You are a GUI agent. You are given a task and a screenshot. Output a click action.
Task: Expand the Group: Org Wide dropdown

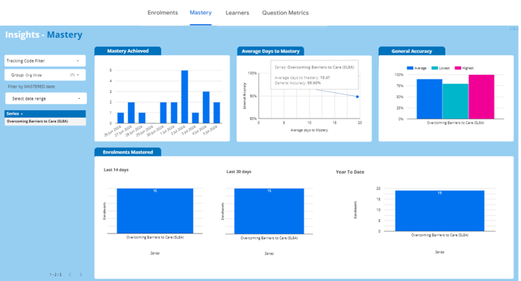[x=45, y=75]
